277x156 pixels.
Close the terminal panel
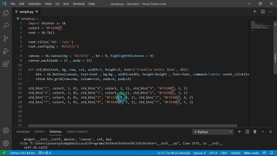coord(271,132)
